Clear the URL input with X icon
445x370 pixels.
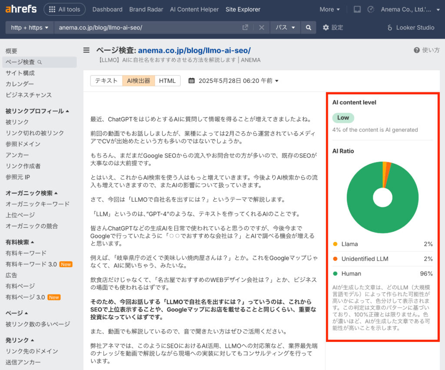(262, 27)
